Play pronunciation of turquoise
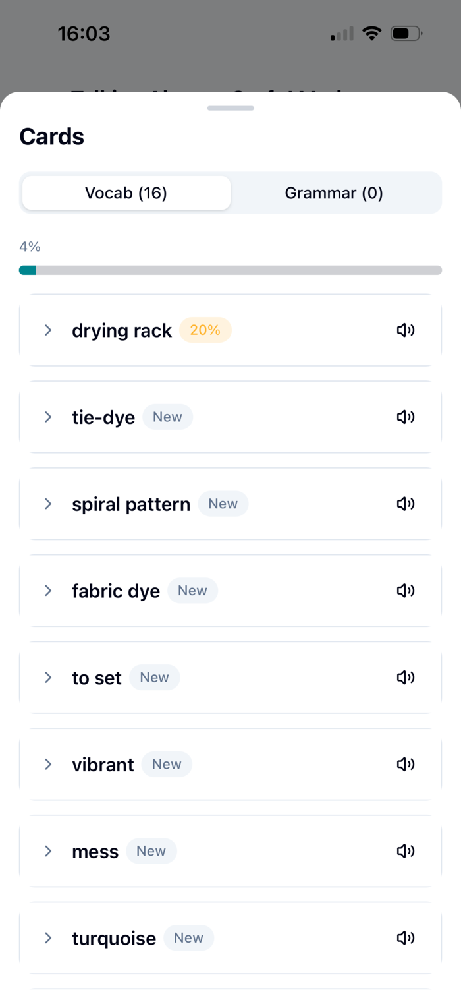Viewport: 461px width, 998px height. click(x=405, y=938)
